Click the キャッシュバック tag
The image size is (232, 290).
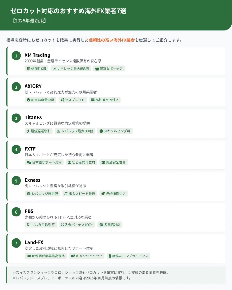pyautogui.click(x=87, y=256)
